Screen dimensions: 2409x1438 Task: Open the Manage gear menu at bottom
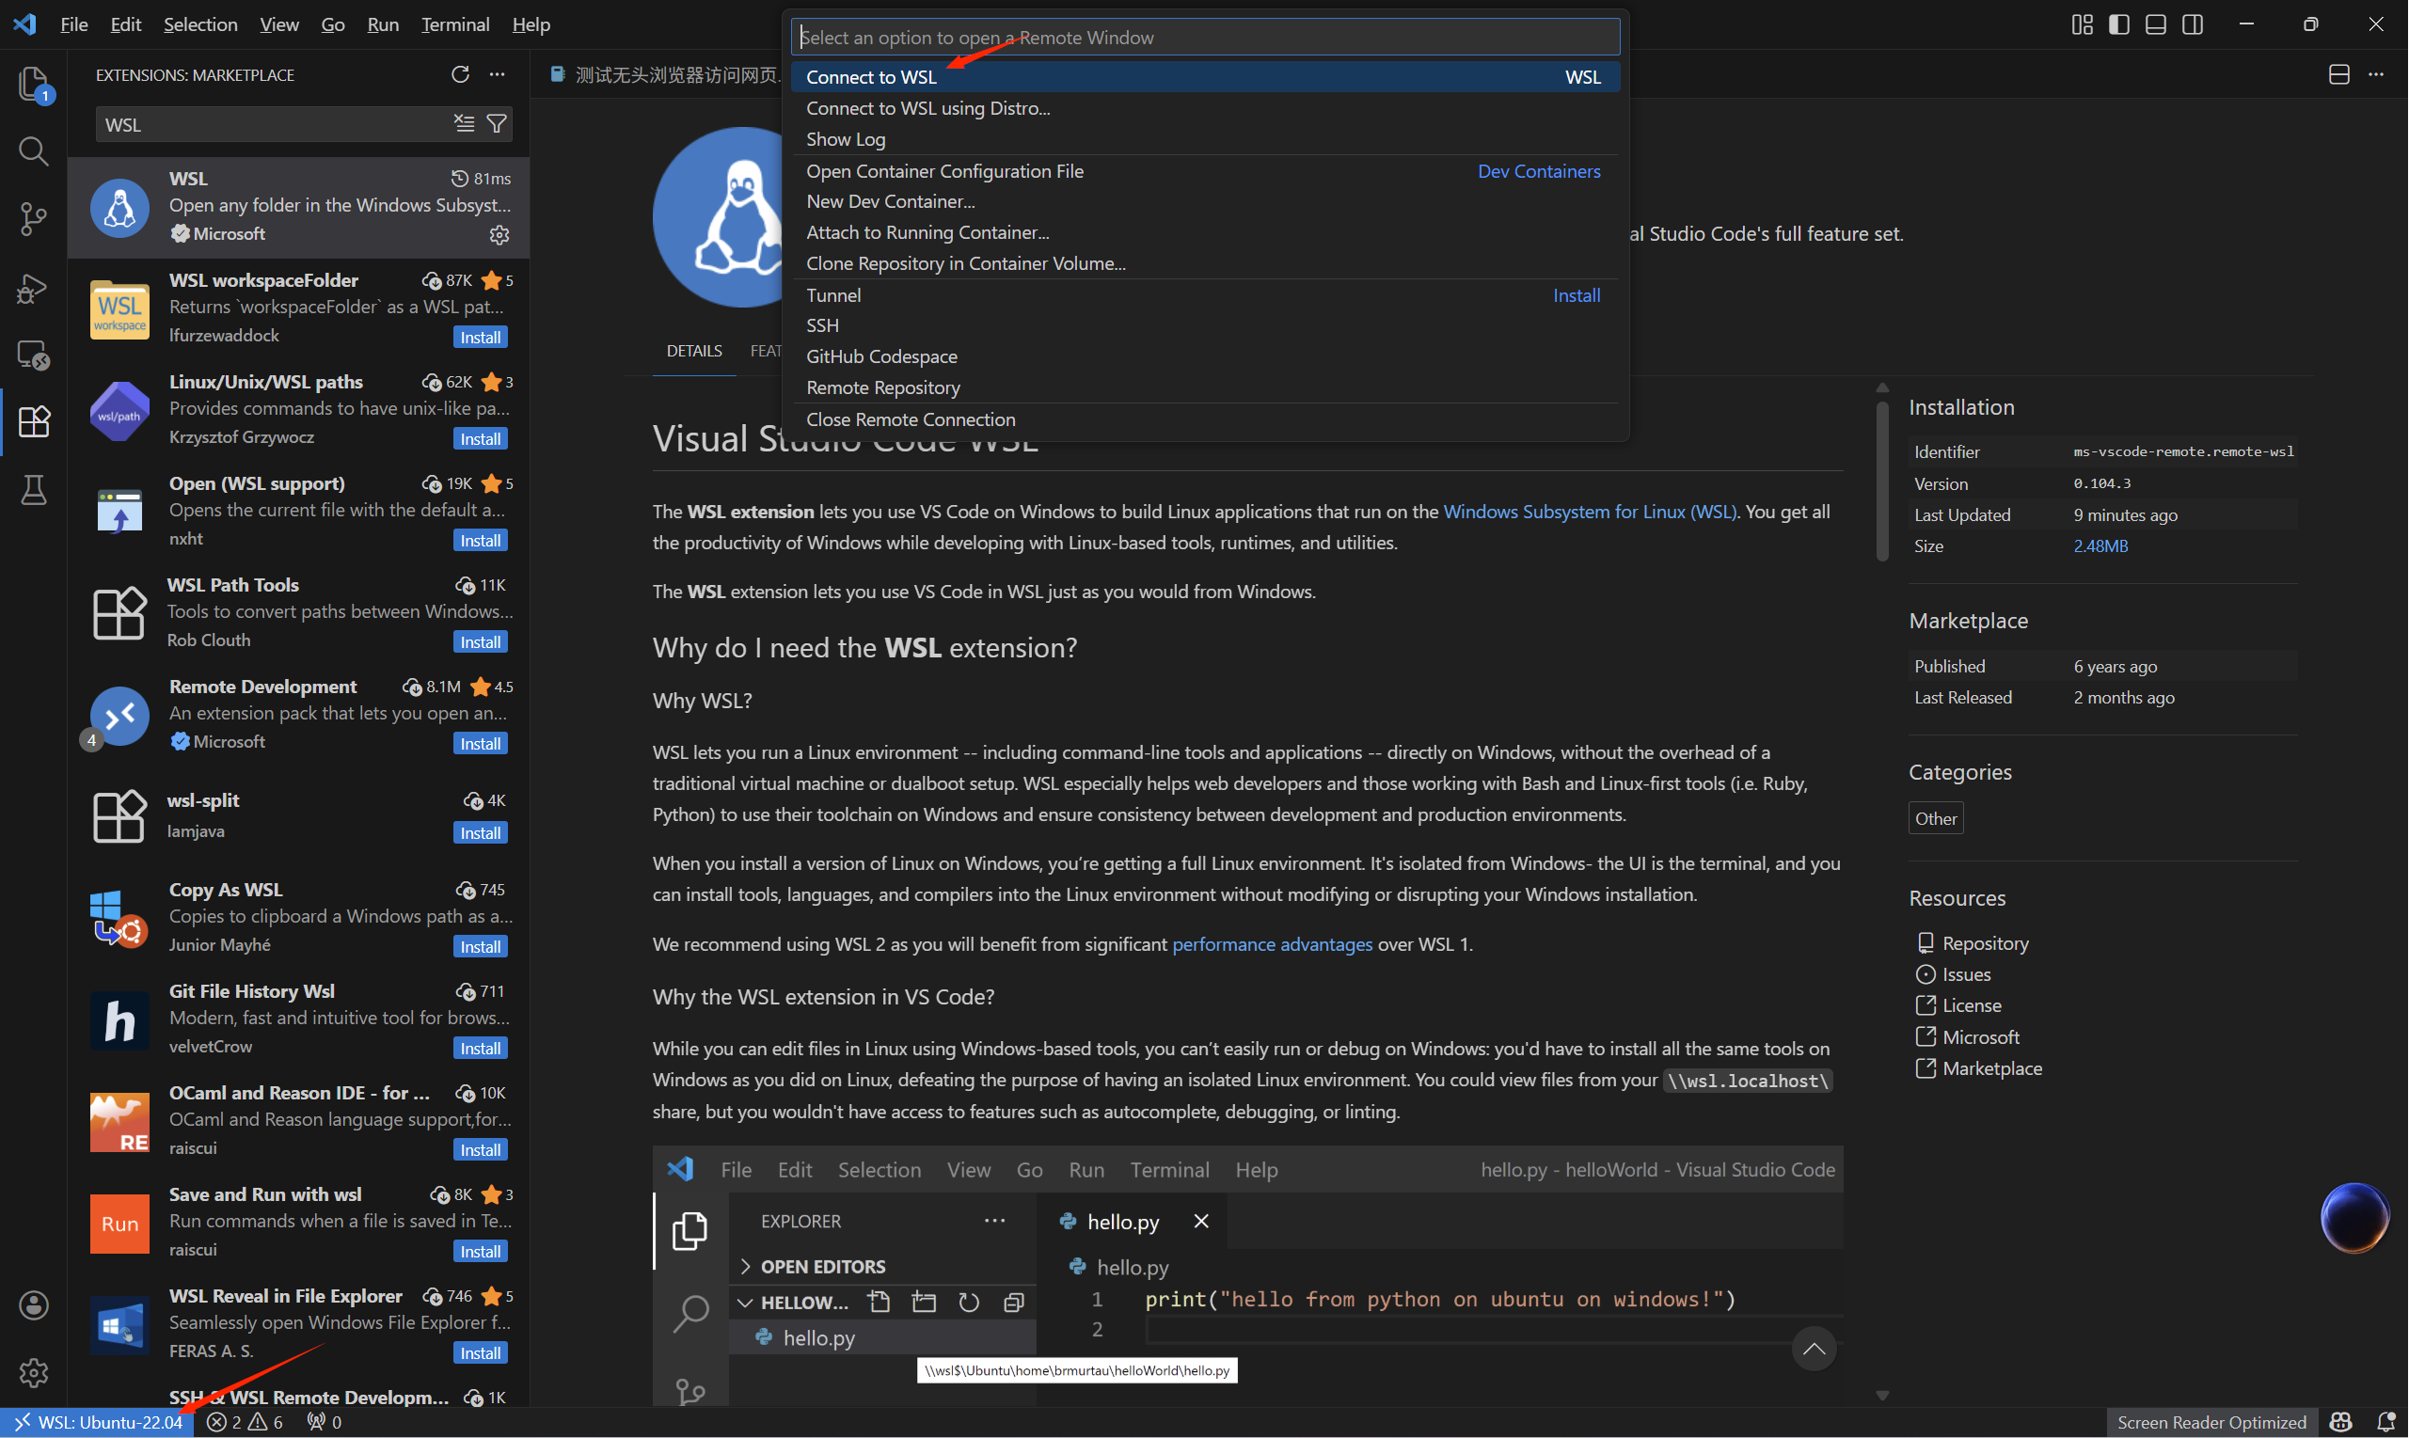[x=34, y=1372]
